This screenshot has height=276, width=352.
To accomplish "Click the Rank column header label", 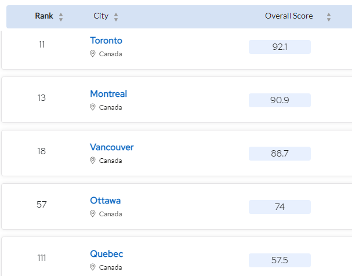I will coord(44,16).
